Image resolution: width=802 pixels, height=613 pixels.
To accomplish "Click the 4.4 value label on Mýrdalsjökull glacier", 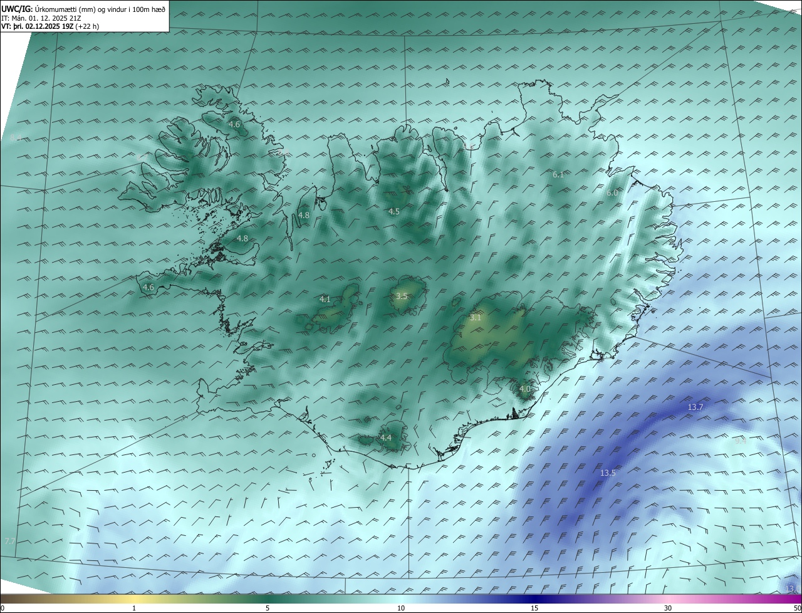I will (x=386, y=438).
